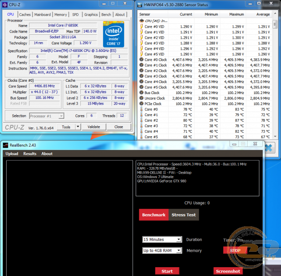This screenshot has height=276, width=281.
Task: Open the Bench tab in CPU-Z
Action: pos(106,15)
